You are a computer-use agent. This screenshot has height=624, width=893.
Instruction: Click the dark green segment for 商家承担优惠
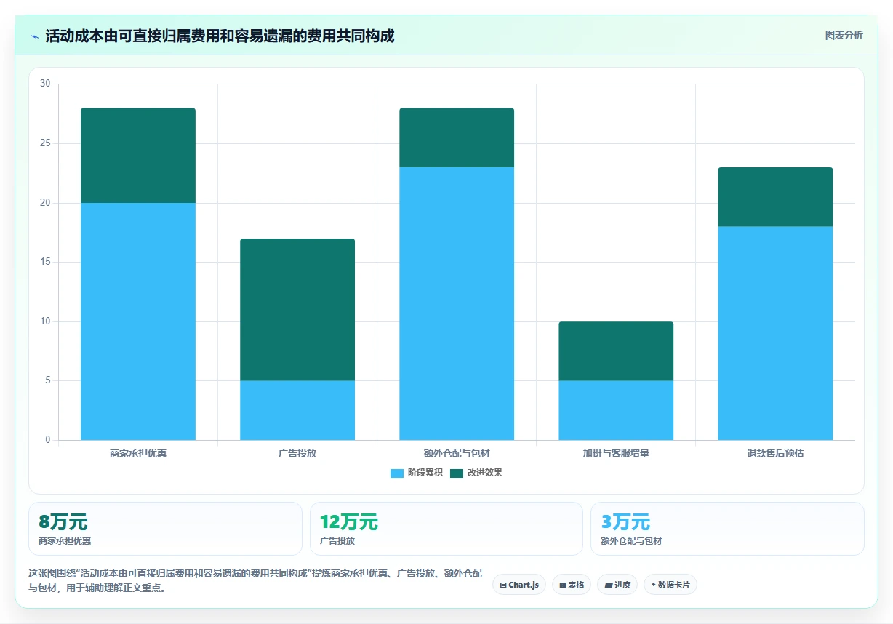coord(138,156)
